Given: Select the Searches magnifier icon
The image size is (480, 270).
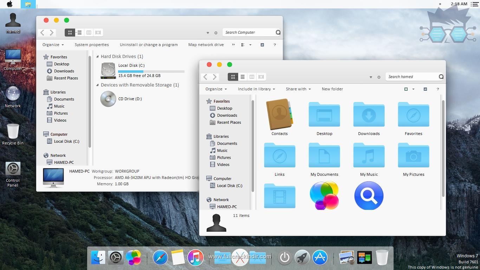Looking at the screenshot, I should (x=369, y=195).
